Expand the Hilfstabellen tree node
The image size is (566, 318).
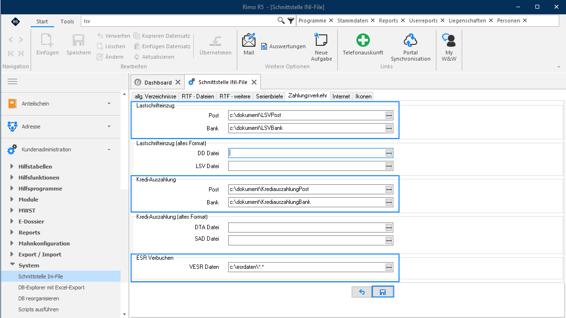[x=12, y=166]
